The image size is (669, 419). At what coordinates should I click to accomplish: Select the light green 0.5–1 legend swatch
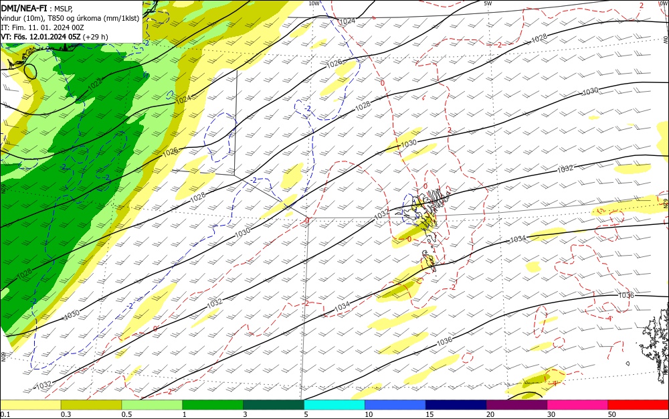point(152,405)
